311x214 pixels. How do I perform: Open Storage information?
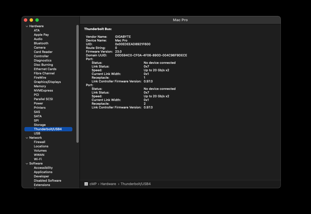(x=40, y=125)
